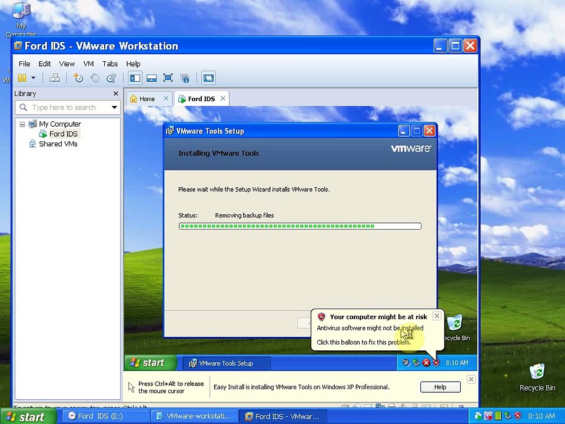Click the VMware Tools Setup progress bar
The image size is (565, 424).
point(300,226)
